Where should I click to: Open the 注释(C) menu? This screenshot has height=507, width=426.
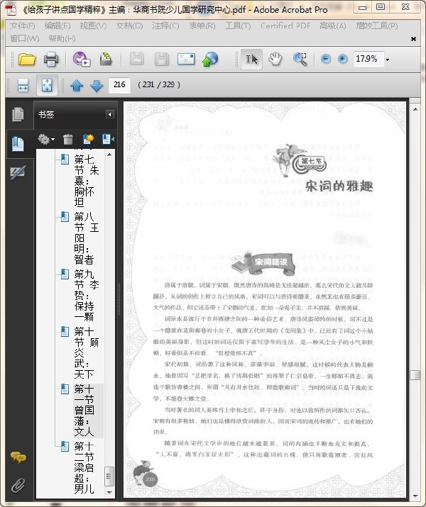coord(165,26)
